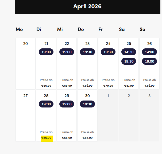
Task: Select Saturday April 25 14:30 matinee
Action: click(x=129, y=52)
